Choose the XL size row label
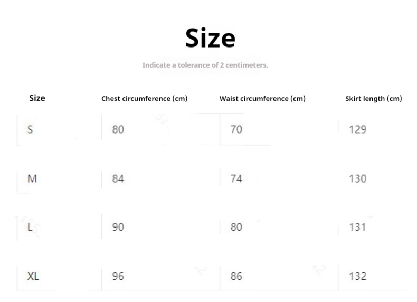The width and height of the screenshot is (417, 302). (x=33, y=276)
